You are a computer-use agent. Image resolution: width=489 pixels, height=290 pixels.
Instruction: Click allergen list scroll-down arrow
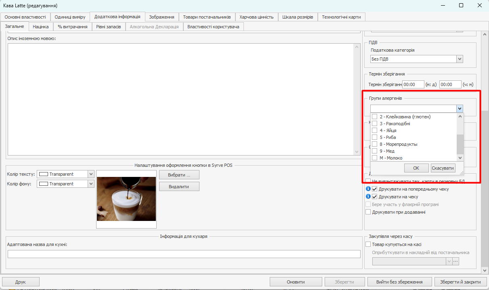pyautogui.click(x=460, y=158)
